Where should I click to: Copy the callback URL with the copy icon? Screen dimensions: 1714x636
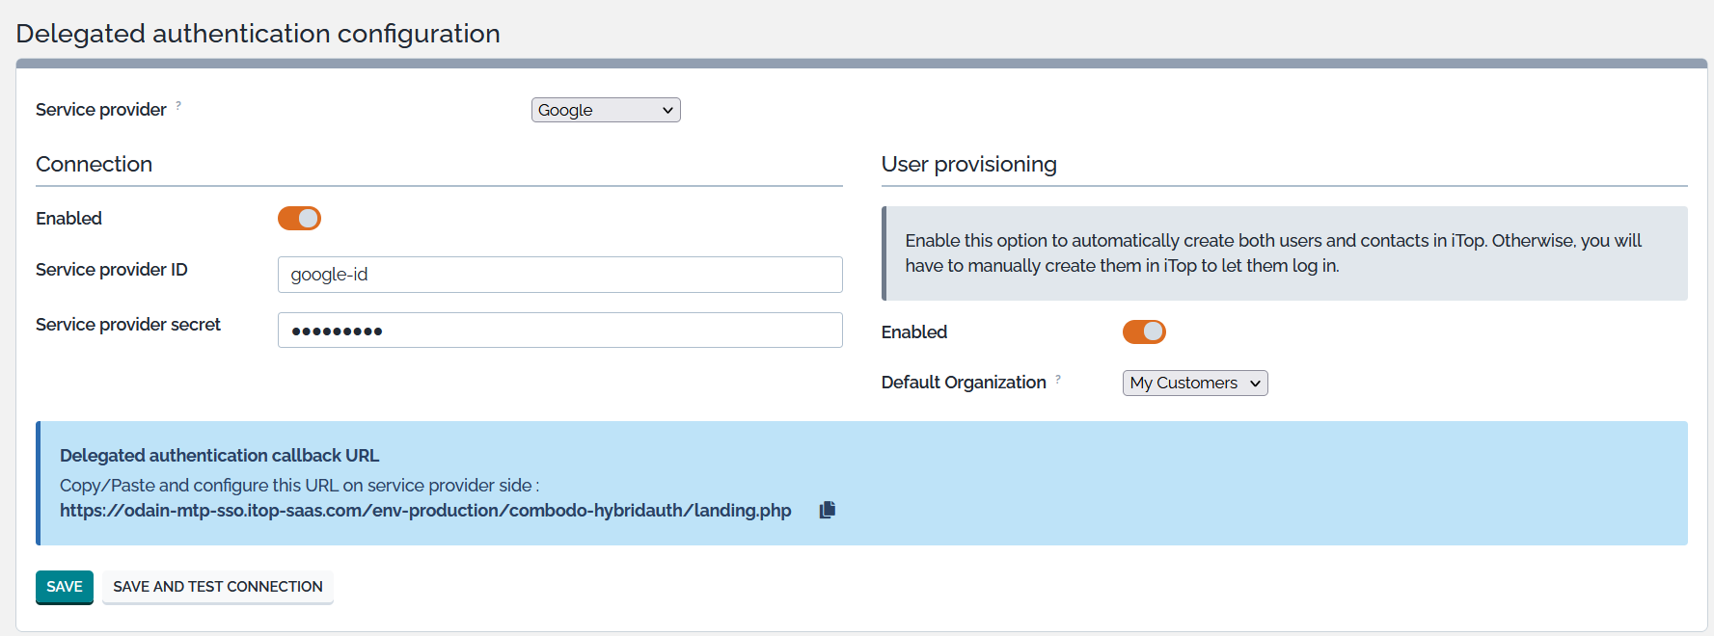click(x=827, y=510)
